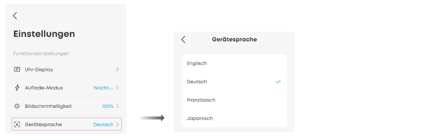Screen dimensions: 445x140
Task: Click the 100% brightness value
Action: click(108, 106)
